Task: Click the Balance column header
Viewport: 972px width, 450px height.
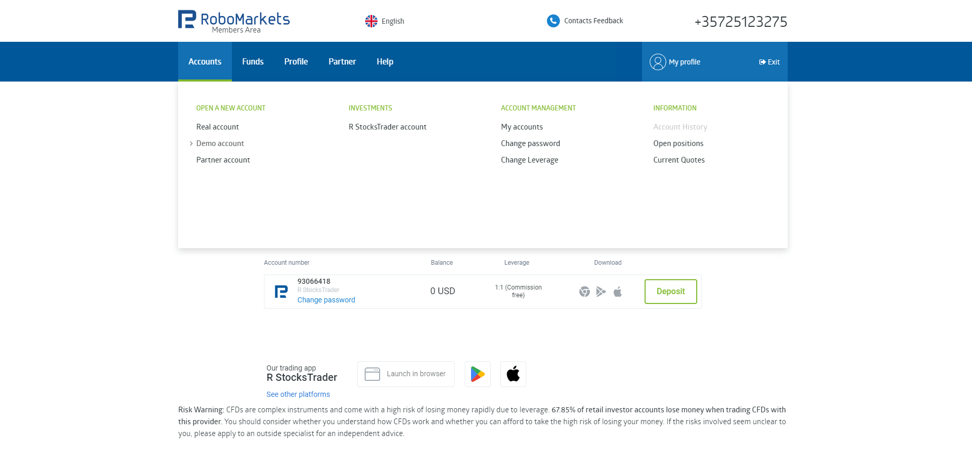Action: click(x=442, y=263)
